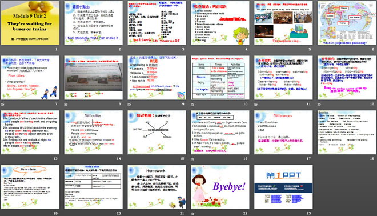Click slide number label 23
This screenshot has height=216, width=377.
pyautogui.click(x=308, y=213)
